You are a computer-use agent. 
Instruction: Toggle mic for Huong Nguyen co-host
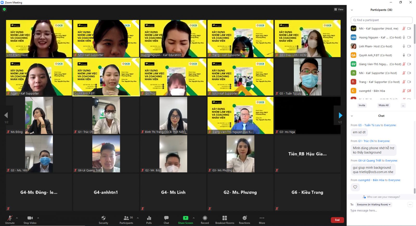[404, 37]
